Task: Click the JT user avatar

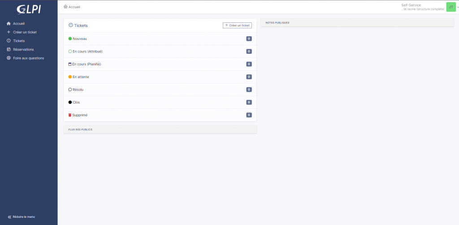Action: (450, 7)
